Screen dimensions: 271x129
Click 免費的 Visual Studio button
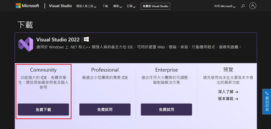(x=155, y=6)
